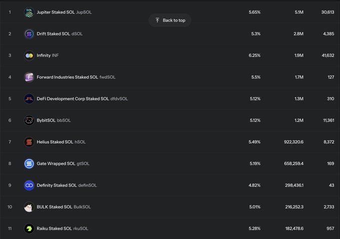Click the 922,320.6 staked amount for Helius
Image resolution: width=340 pixels, height=239 pixels.
(294, 142)
